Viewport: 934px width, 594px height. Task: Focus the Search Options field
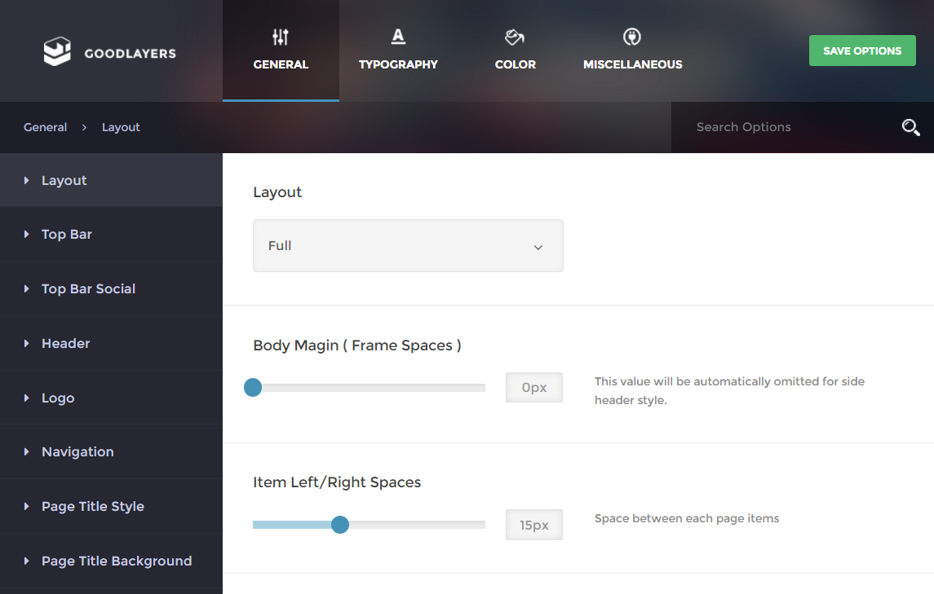[x=783, y=127]
